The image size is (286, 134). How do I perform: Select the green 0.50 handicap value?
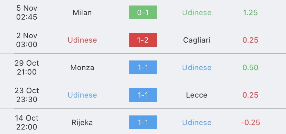pos(250,67)
